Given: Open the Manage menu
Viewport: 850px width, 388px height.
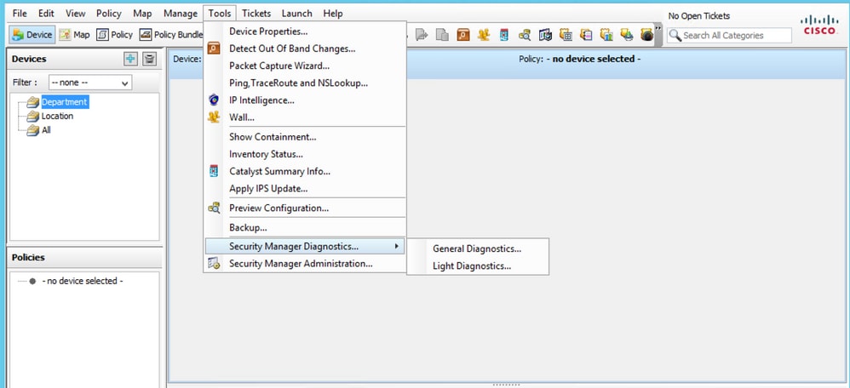Looking at the screenshot, I should pyautogui.click(x=181, y=14).
